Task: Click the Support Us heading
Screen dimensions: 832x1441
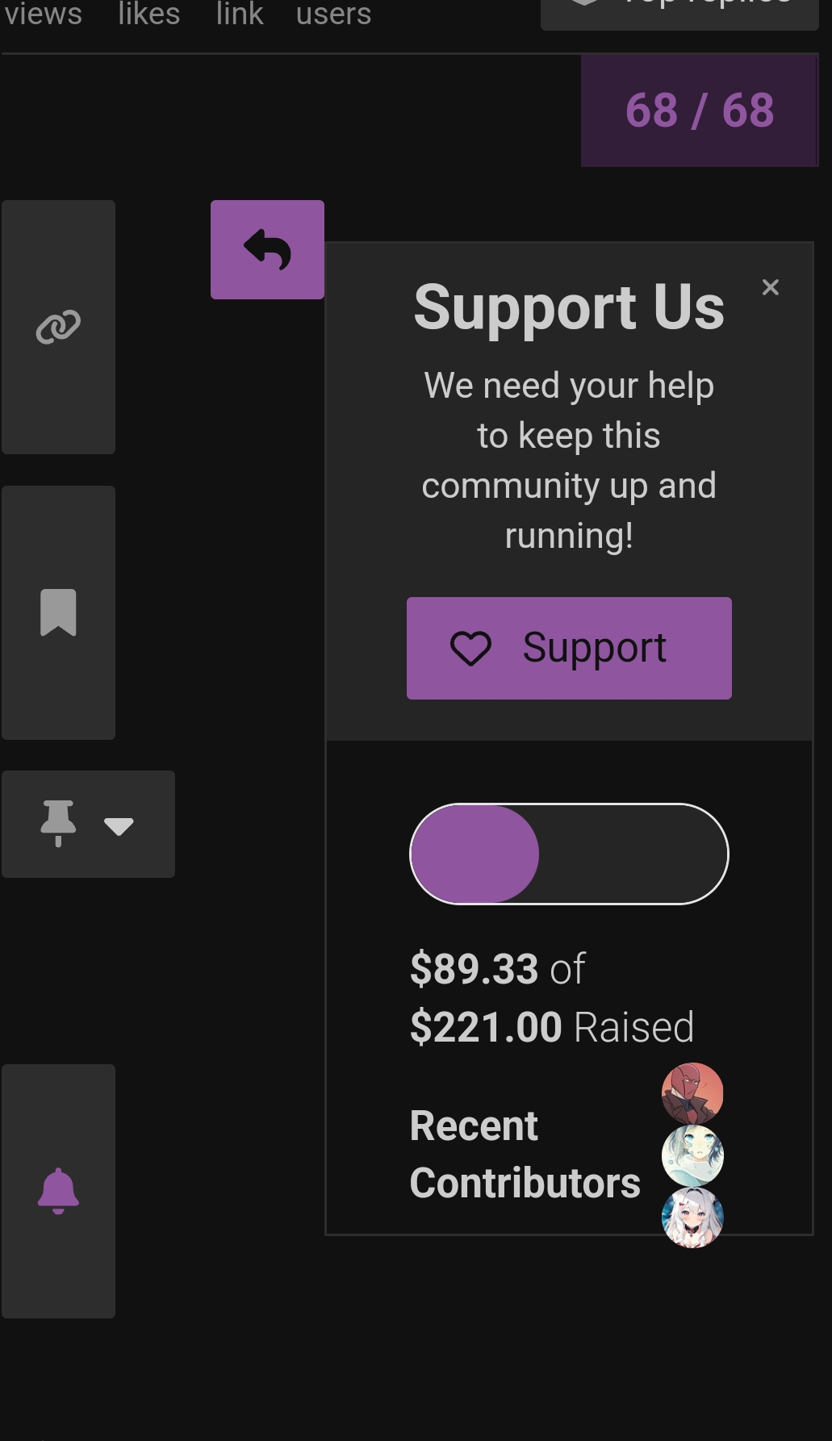Action: tap(569, 307)
